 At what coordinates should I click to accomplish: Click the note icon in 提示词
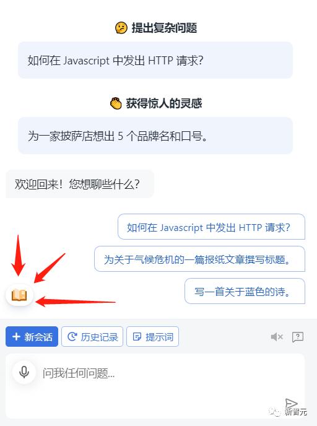137,337
